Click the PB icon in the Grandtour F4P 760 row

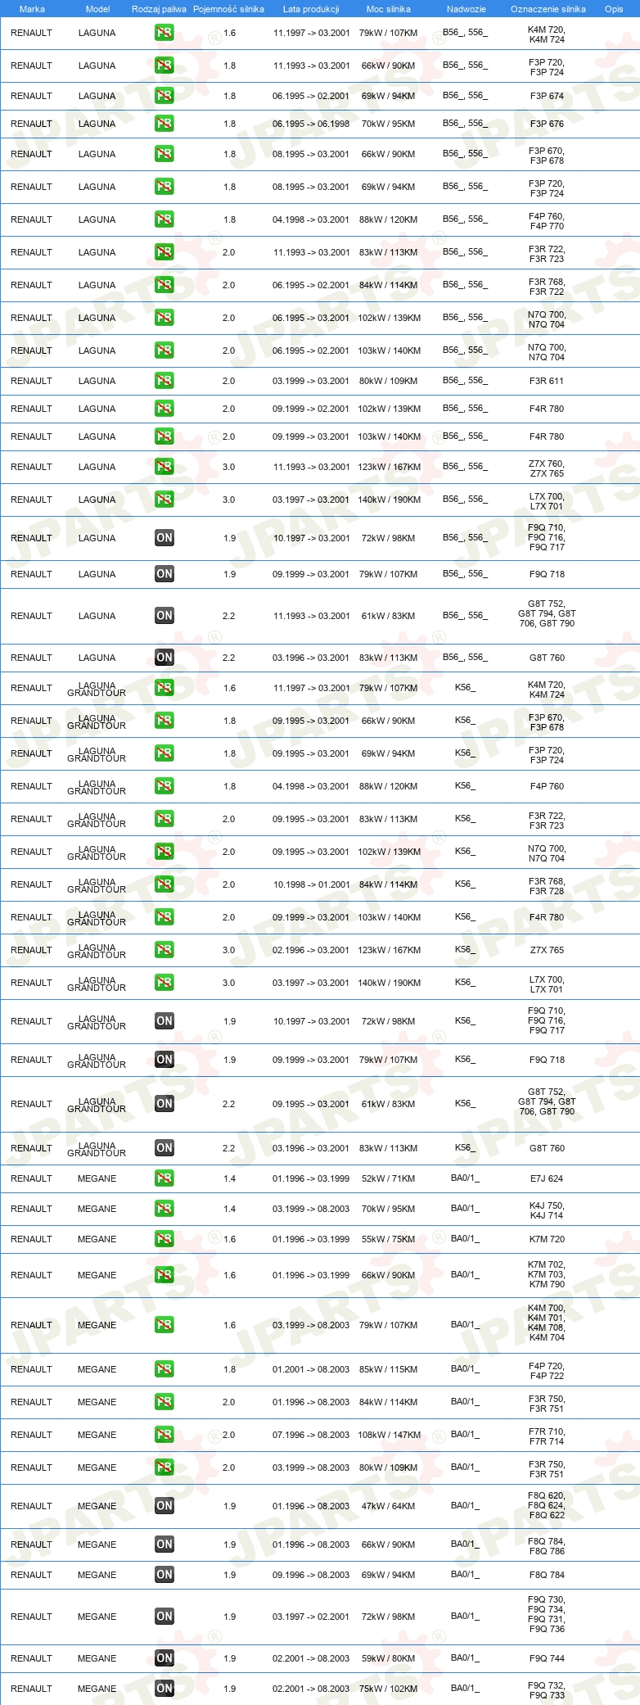pyautogui.click(x=165, y=786)
